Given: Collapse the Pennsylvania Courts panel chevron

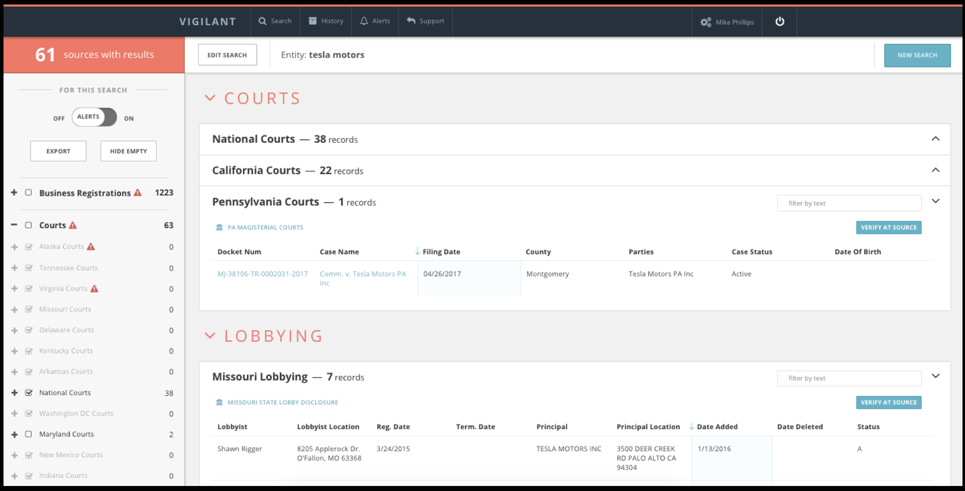Looking at the screenshot, I should 935,201.
